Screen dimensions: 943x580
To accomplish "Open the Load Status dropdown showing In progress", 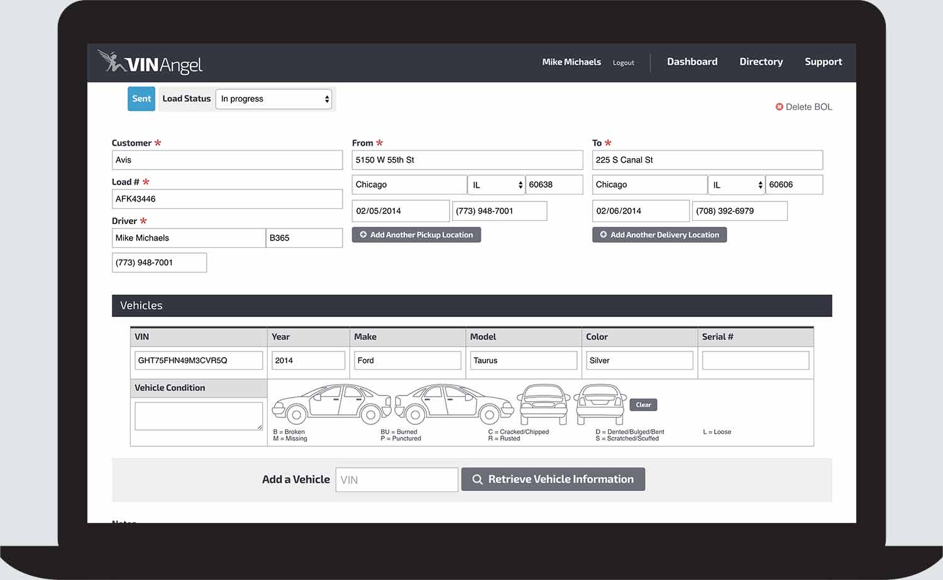I will [274, 99].
